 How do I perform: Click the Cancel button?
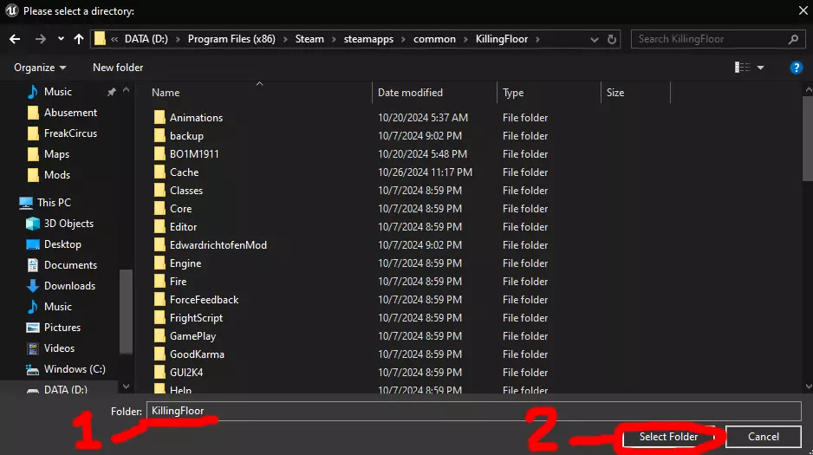764,437
